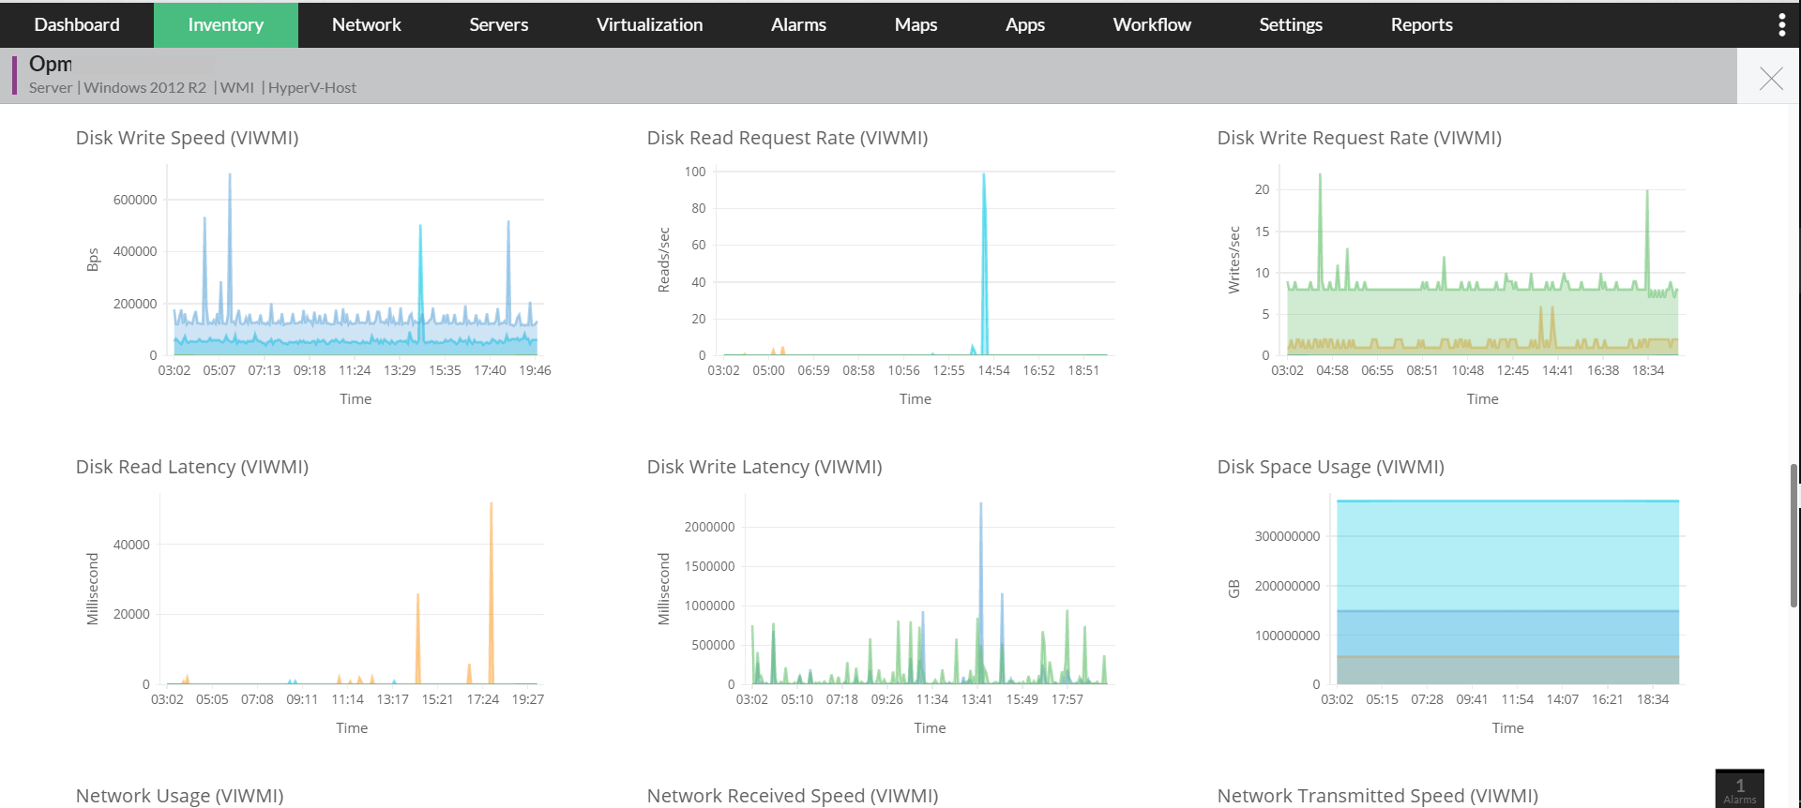This screenshot has height=808, width=1801.
Task: Click the HyperV-Host label in header
Action: point(312,87)
